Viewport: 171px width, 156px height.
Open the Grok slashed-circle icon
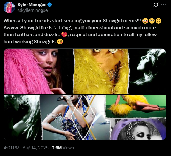pos(156,4)
